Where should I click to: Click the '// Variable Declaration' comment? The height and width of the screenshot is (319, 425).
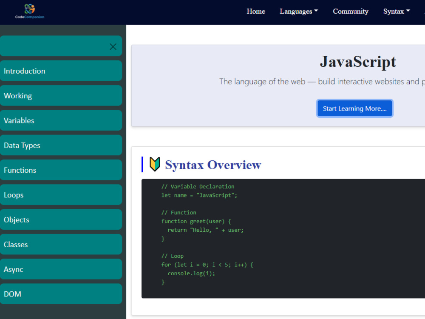click(198, 187)
